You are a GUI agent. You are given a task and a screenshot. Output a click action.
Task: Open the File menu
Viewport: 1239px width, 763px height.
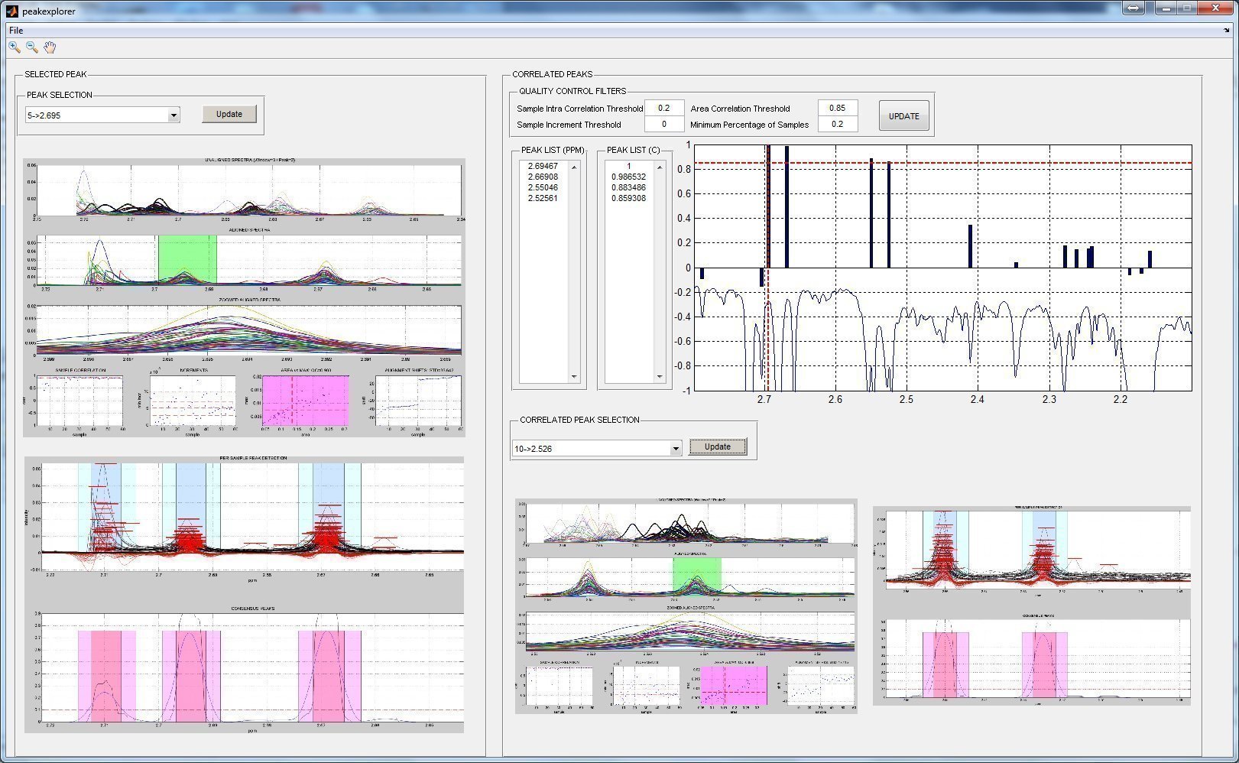pyautogui.click(x=16, y=31)
